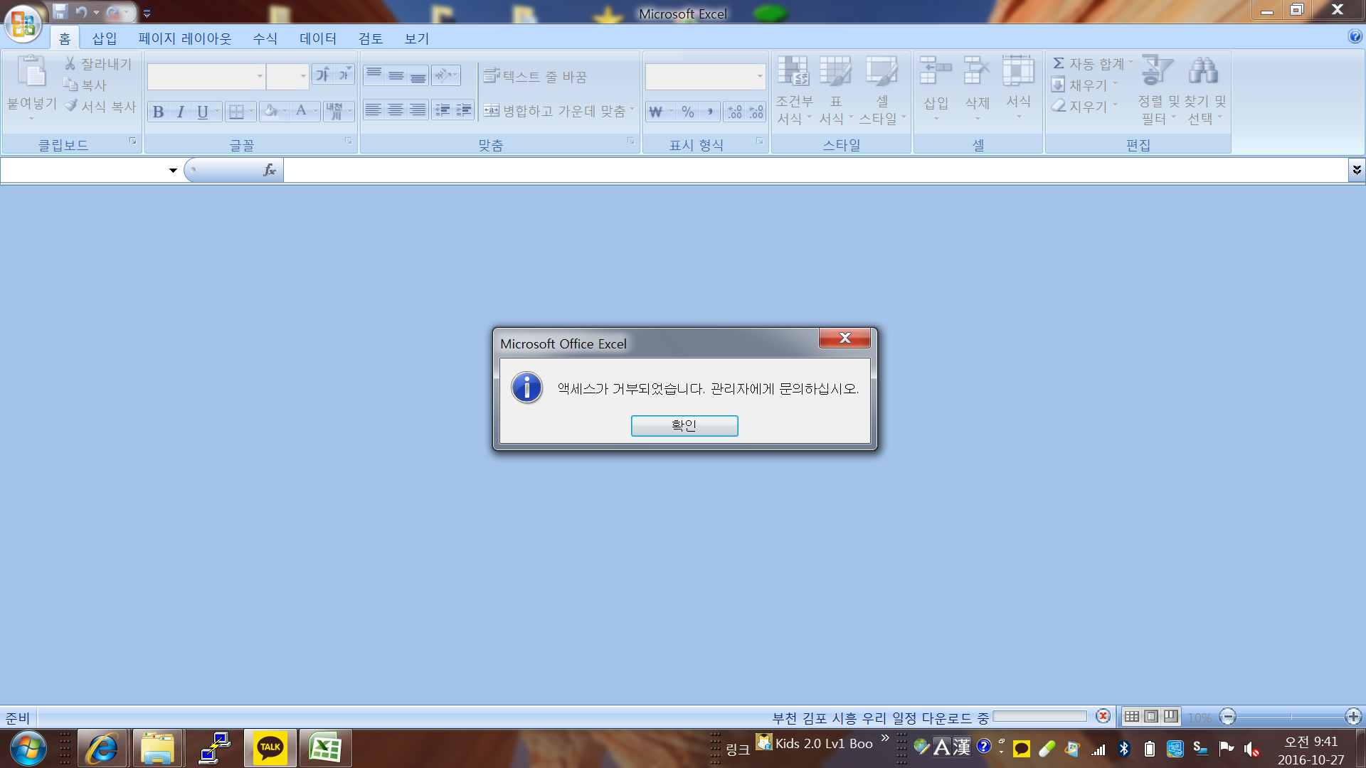The width and height of the screenshot is (1366, 768).
Task: Toggle Italic formatting button
Action: click(x=181, y=112)
